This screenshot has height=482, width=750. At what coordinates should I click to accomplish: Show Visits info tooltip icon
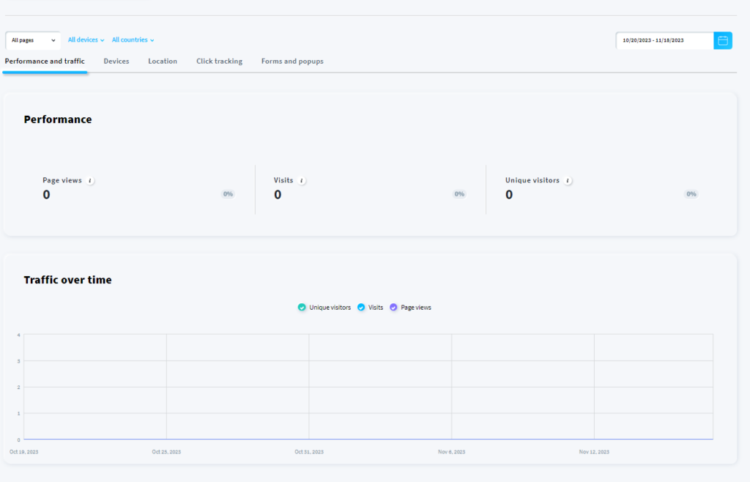[x=301, y=181]
